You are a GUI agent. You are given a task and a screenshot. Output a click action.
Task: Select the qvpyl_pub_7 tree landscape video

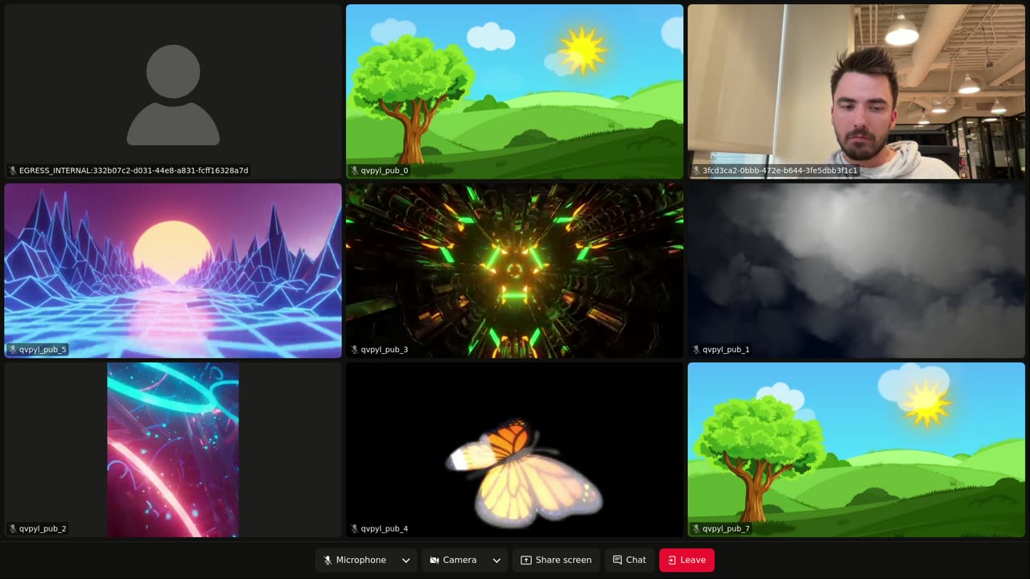[x=856, y=450]
